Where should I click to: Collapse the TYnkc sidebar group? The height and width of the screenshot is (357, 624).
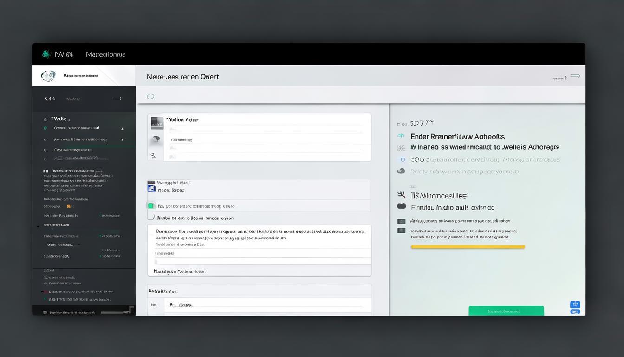click(45, 119)
